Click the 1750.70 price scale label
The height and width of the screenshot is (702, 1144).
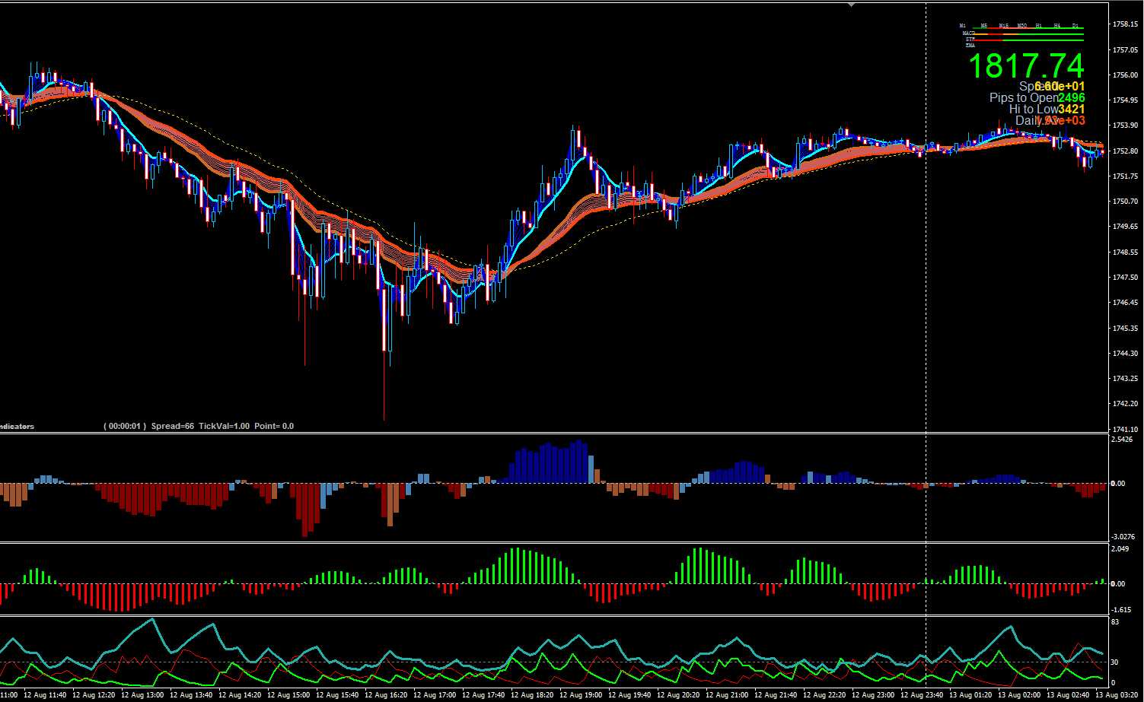coord(1125,202)
